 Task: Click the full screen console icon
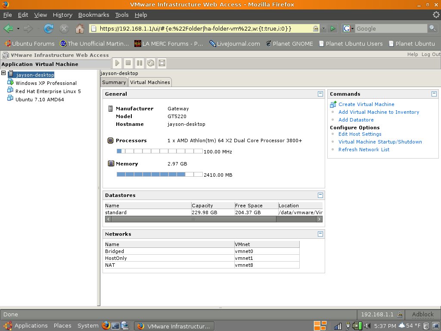pyautogui.click(x=162, y=63)
